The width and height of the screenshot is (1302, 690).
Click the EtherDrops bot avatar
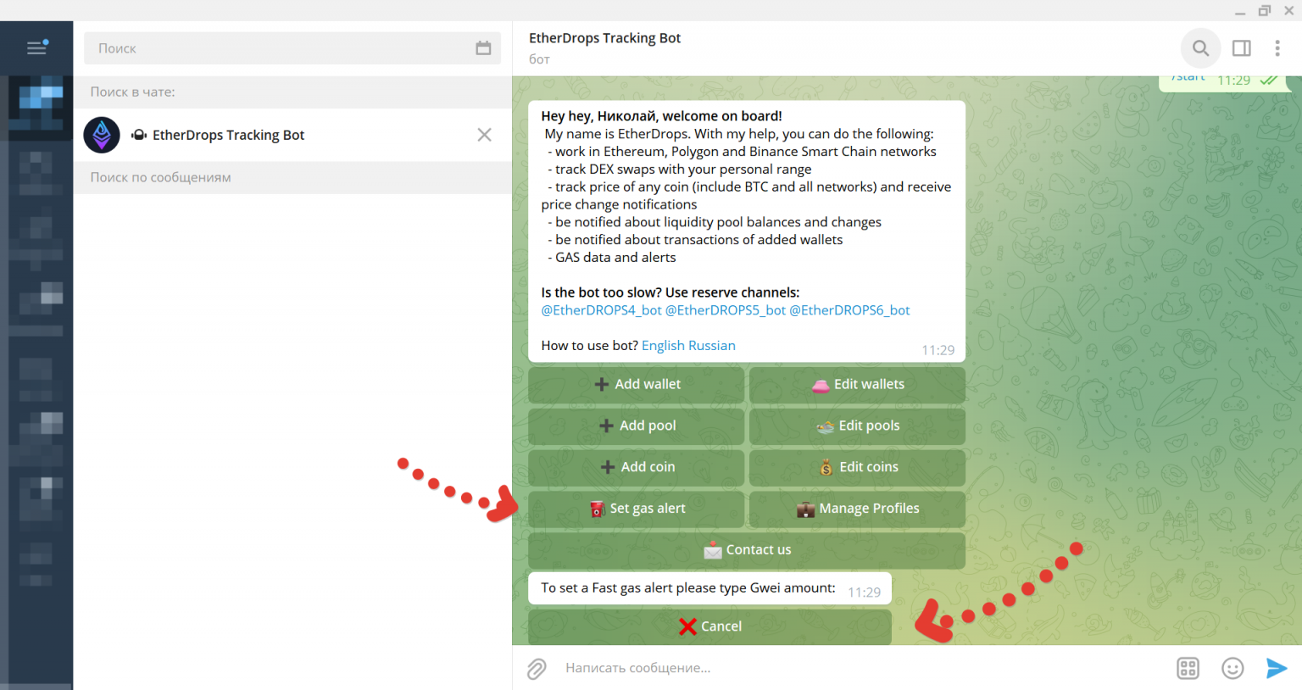102,135
